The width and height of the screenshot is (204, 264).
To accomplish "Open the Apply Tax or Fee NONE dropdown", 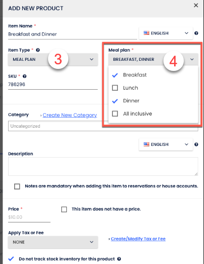I will 53,242.
